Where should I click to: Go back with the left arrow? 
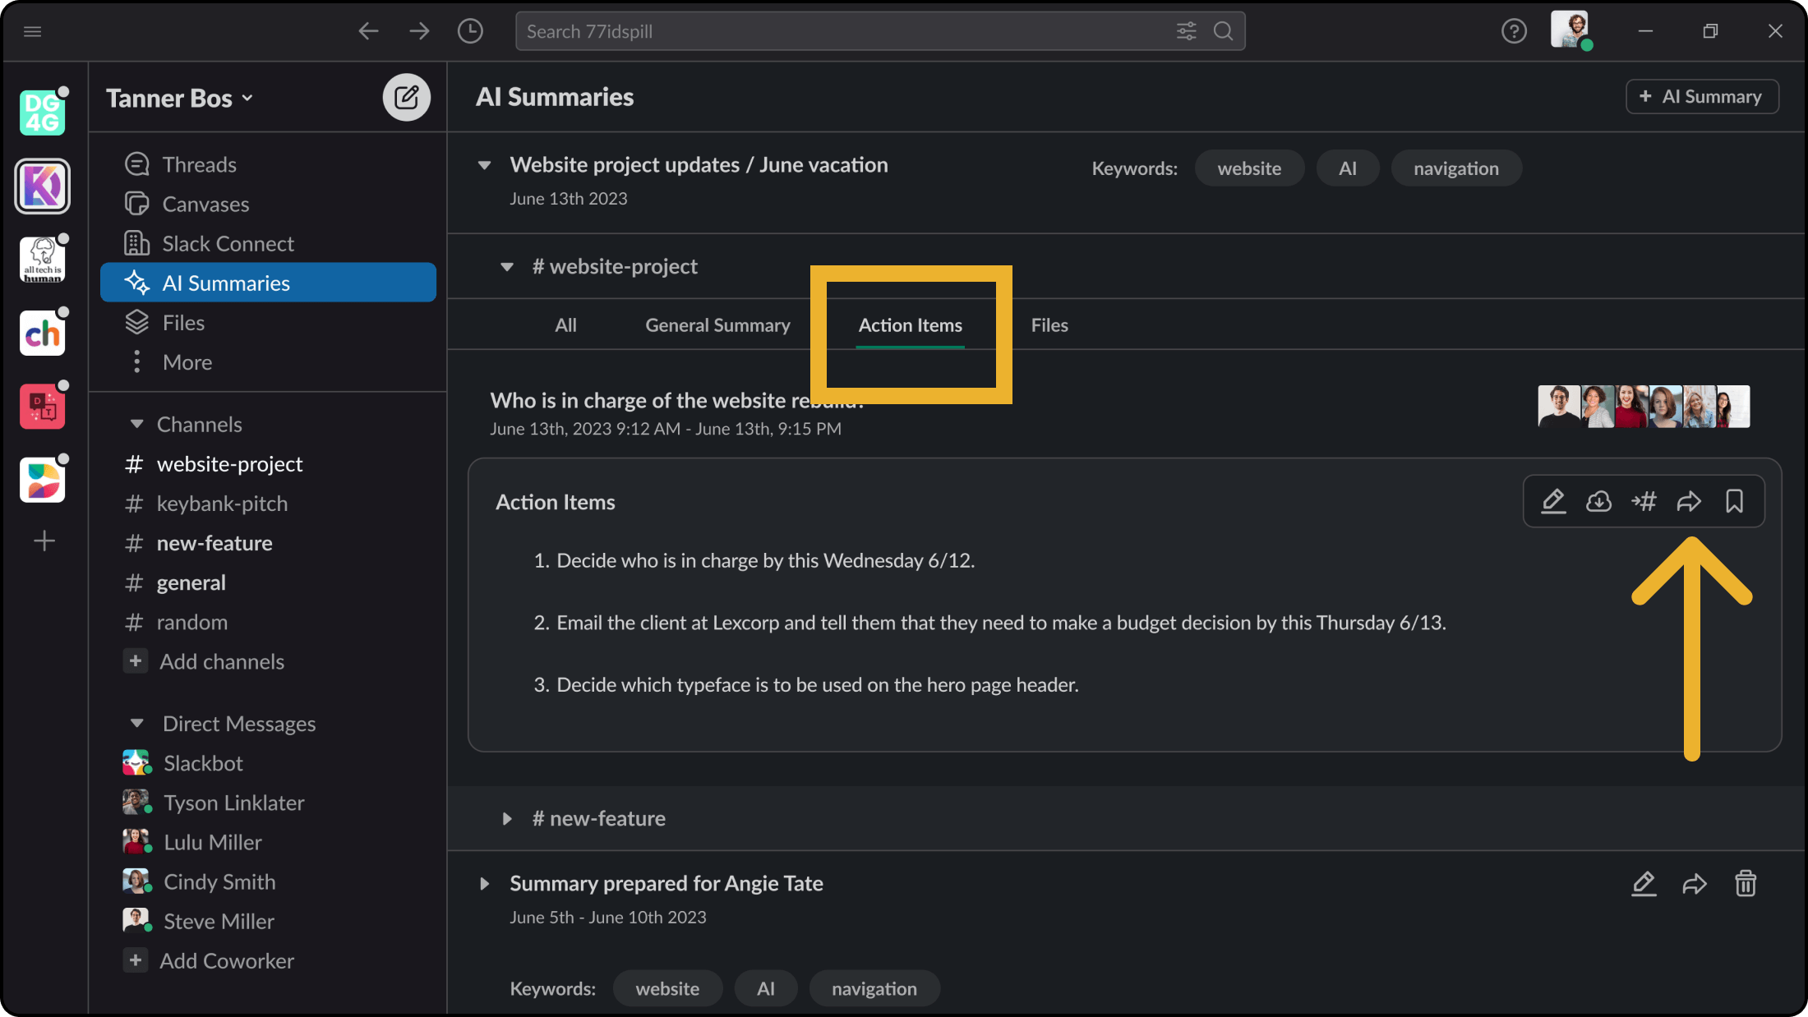[368, 31]
